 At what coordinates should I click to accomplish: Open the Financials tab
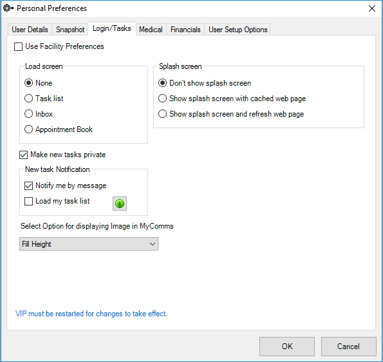[185, 30]
